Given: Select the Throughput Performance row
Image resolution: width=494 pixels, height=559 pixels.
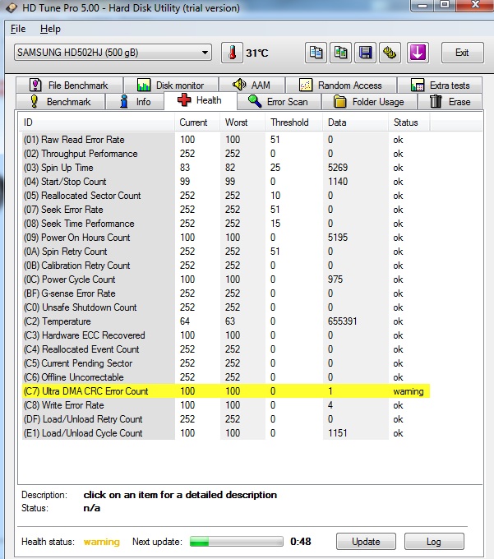Looking at the screenshot, I should [x=226, y=154].
